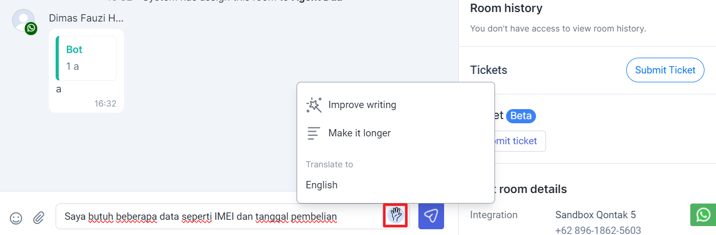Click the contact name Dimas Fauzi H...
The width and height of the screenshot is (716, 235).
[86, 18]
